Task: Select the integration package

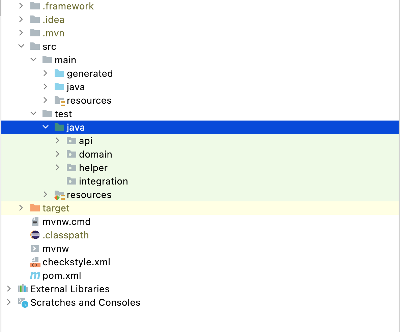Action: coord(103,181)
